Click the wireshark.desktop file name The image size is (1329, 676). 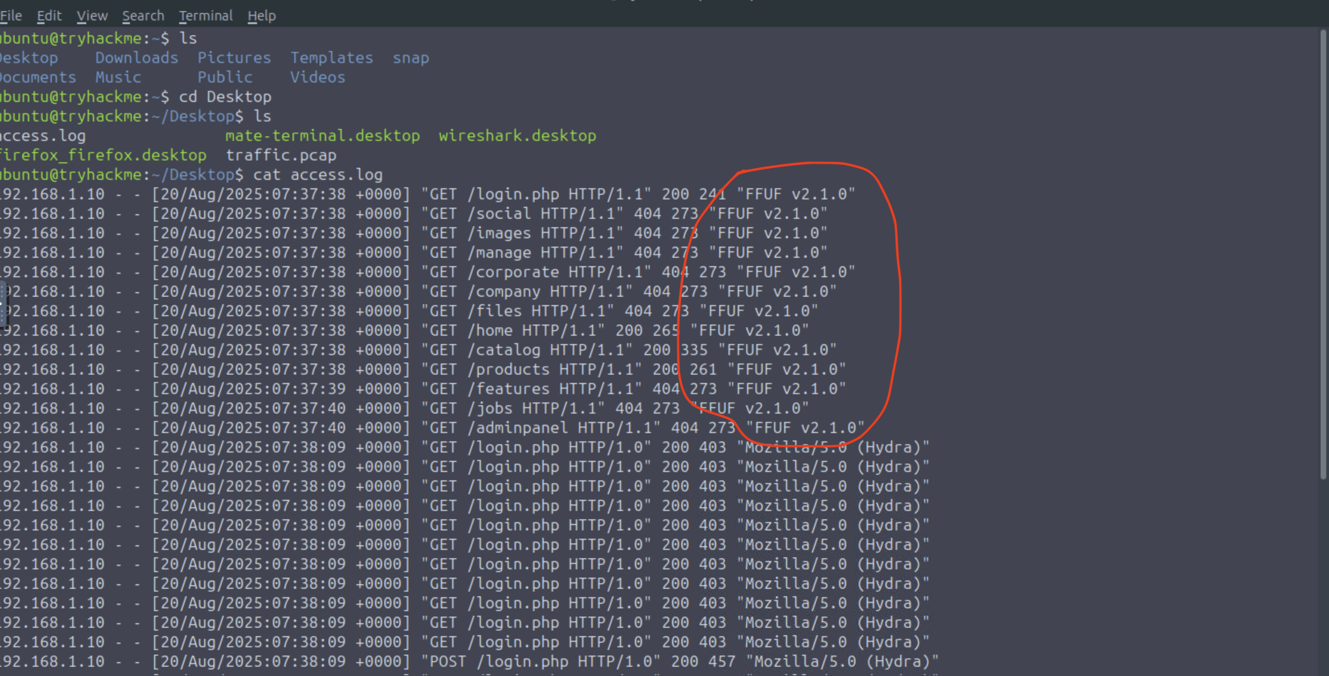[x=517, y=135]
